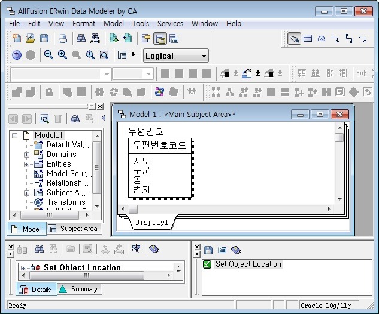379x314 pixels.
Task: Open the Window menu
Action: 205,24
